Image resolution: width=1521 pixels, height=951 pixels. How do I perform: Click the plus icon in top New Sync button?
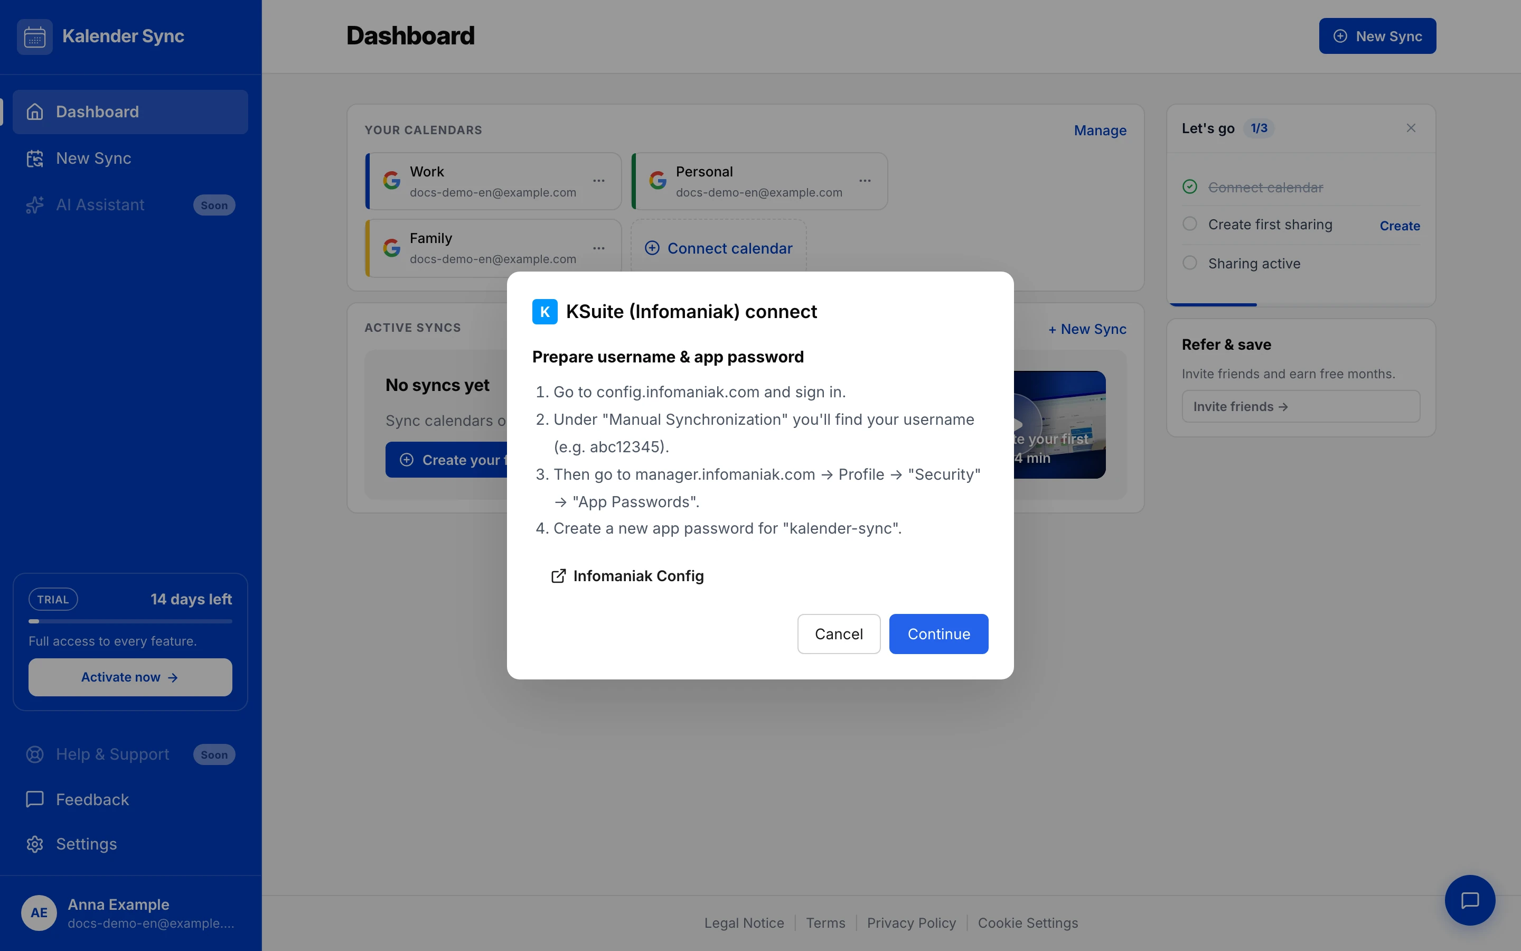1340,36
